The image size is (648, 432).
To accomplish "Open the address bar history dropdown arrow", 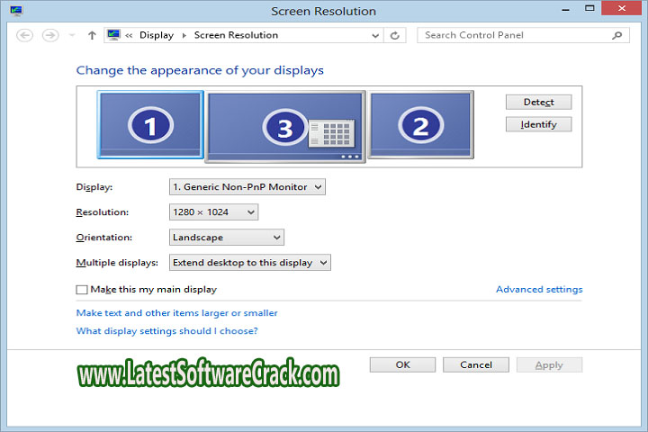I will point(375,35).
